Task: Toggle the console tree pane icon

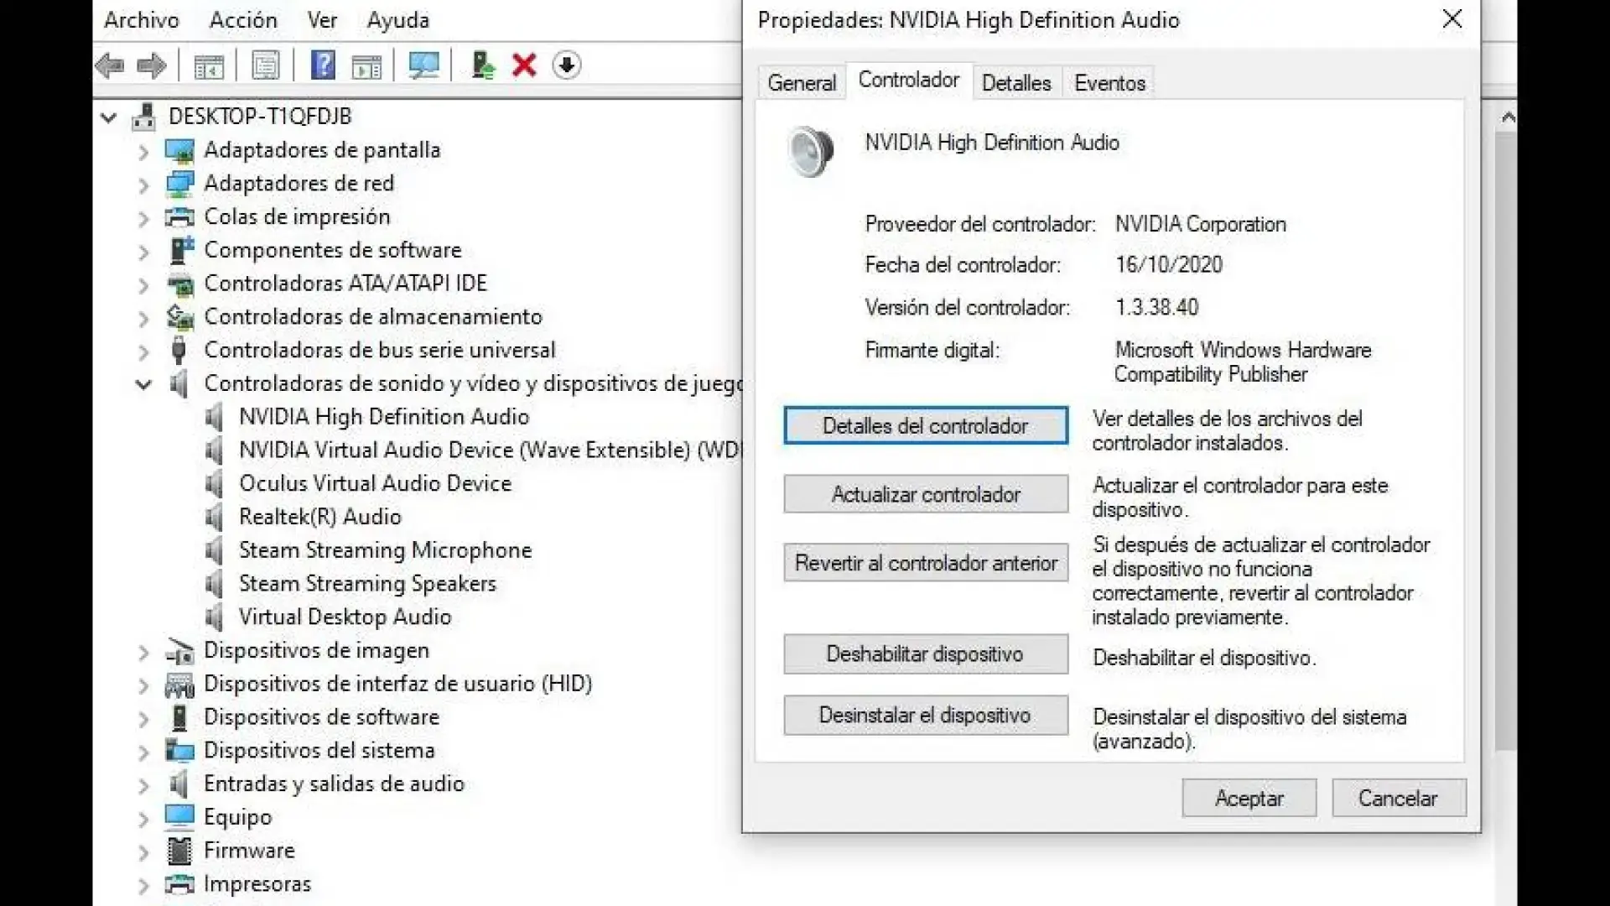Action: pyautogui.click(x=210, y=65)
